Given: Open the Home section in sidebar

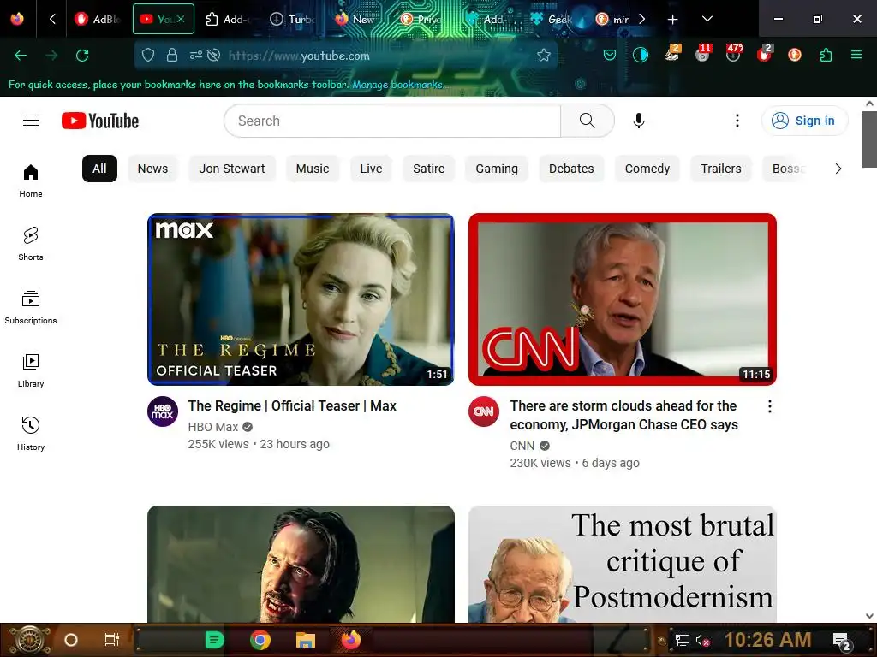Looking at the screenshot, I should [x=31, y=181].
